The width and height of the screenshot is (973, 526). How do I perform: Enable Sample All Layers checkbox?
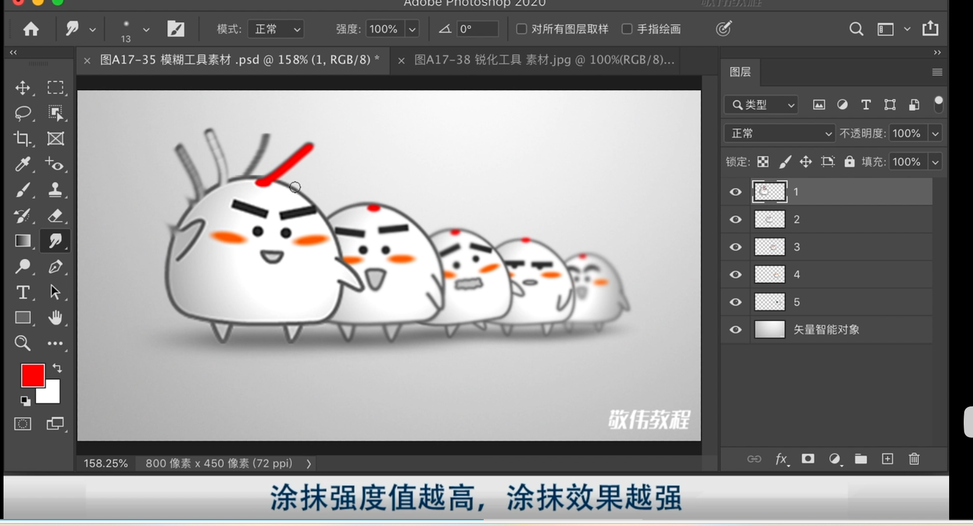[521, 28]
